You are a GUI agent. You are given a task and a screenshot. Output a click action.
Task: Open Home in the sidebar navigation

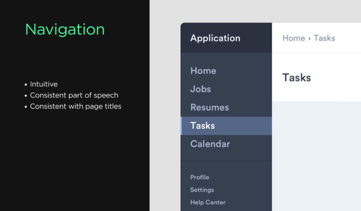(203, 71)
